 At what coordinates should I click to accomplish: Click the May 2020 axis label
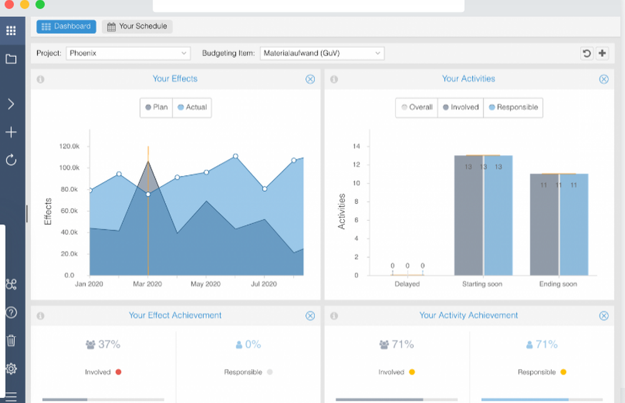[206, 284]
